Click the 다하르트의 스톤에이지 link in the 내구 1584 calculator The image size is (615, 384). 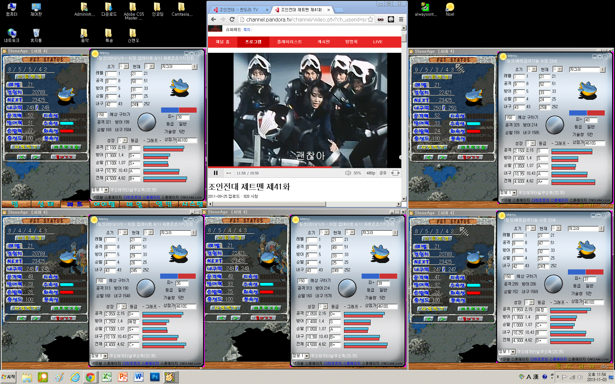pos(142,197)
